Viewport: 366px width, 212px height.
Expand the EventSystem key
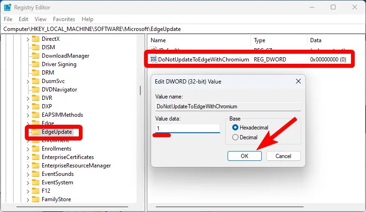tap(28, 183)
